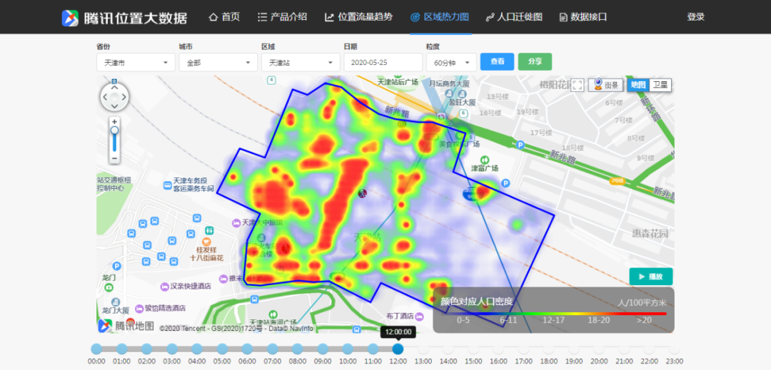
Task: Enter fullscreen map view
Action: [578, 85]
